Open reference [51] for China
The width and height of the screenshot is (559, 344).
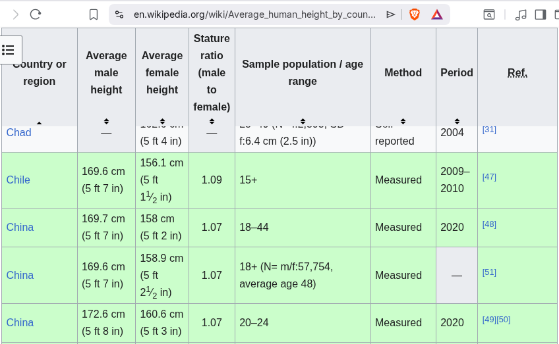click(489, 272)
